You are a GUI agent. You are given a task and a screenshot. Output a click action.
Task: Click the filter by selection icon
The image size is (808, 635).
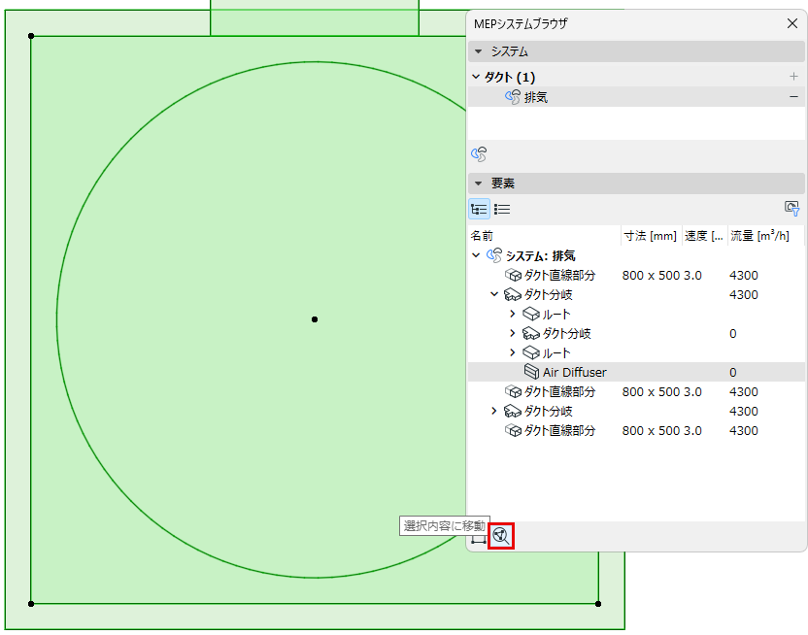click(791, 209)
